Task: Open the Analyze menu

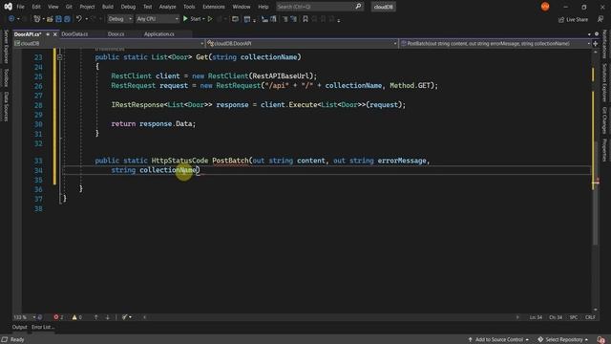Action: point(168,7)
